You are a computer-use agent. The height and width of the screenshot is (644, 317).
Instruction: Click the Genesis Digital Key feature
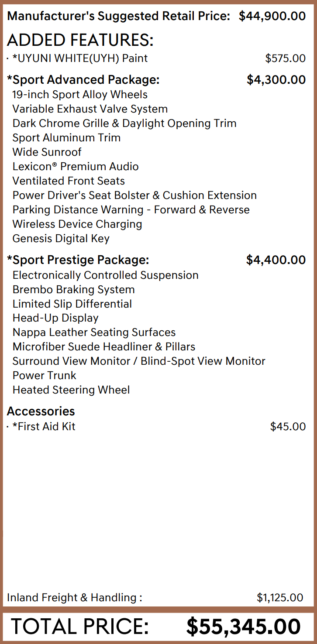point(61,239)
